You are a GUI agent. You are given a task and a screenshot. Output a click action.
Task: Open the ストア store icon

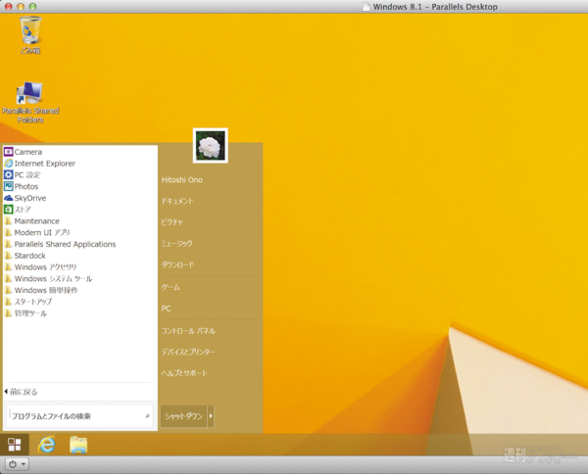pos(8,210)
